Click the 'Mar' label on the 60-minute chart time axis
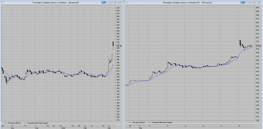The height and width of the screenshot is (129, 263). point(140,128)
